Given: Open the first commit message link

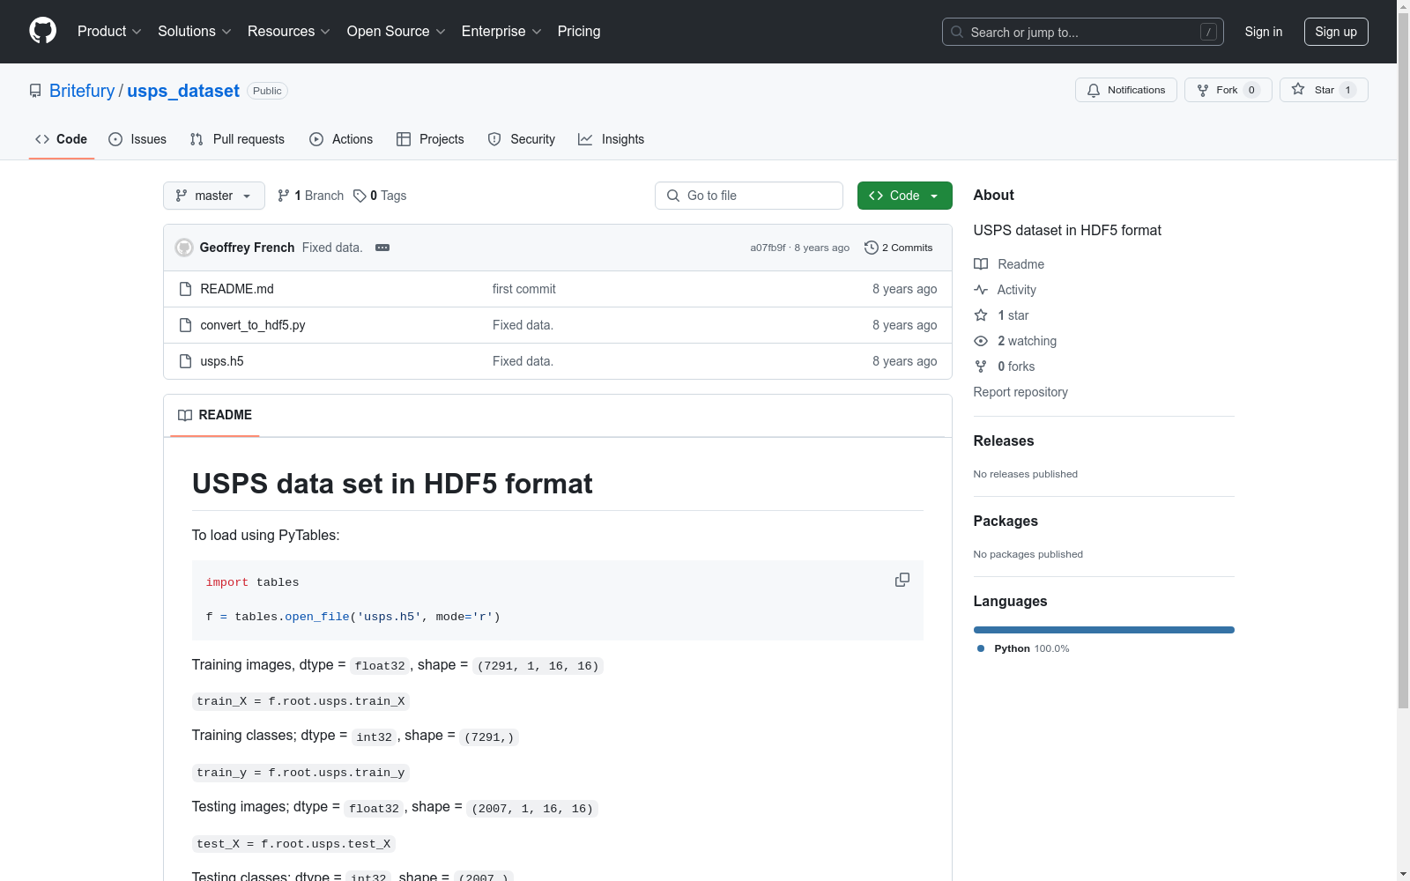Looking at the screenshot, I should (x=524, y=289).
